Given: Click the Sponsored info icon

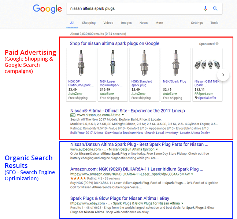Looking at the screenshot, I should click(x=217, y=44).
